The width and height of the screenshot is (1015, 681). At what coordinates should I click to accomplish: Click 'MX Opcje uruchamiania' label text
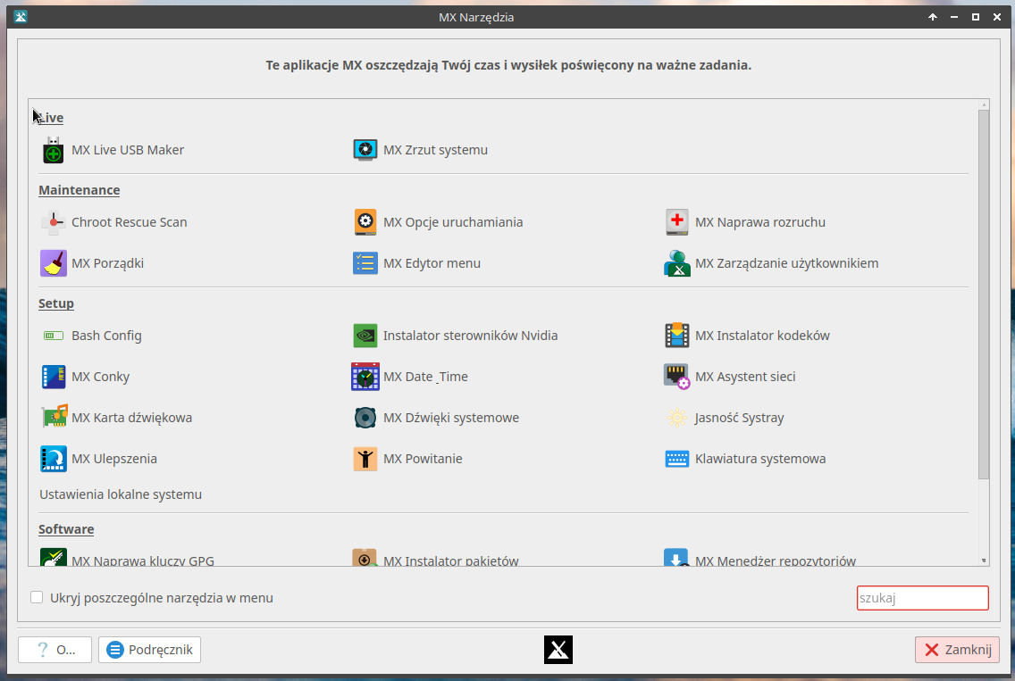(453, 222)
